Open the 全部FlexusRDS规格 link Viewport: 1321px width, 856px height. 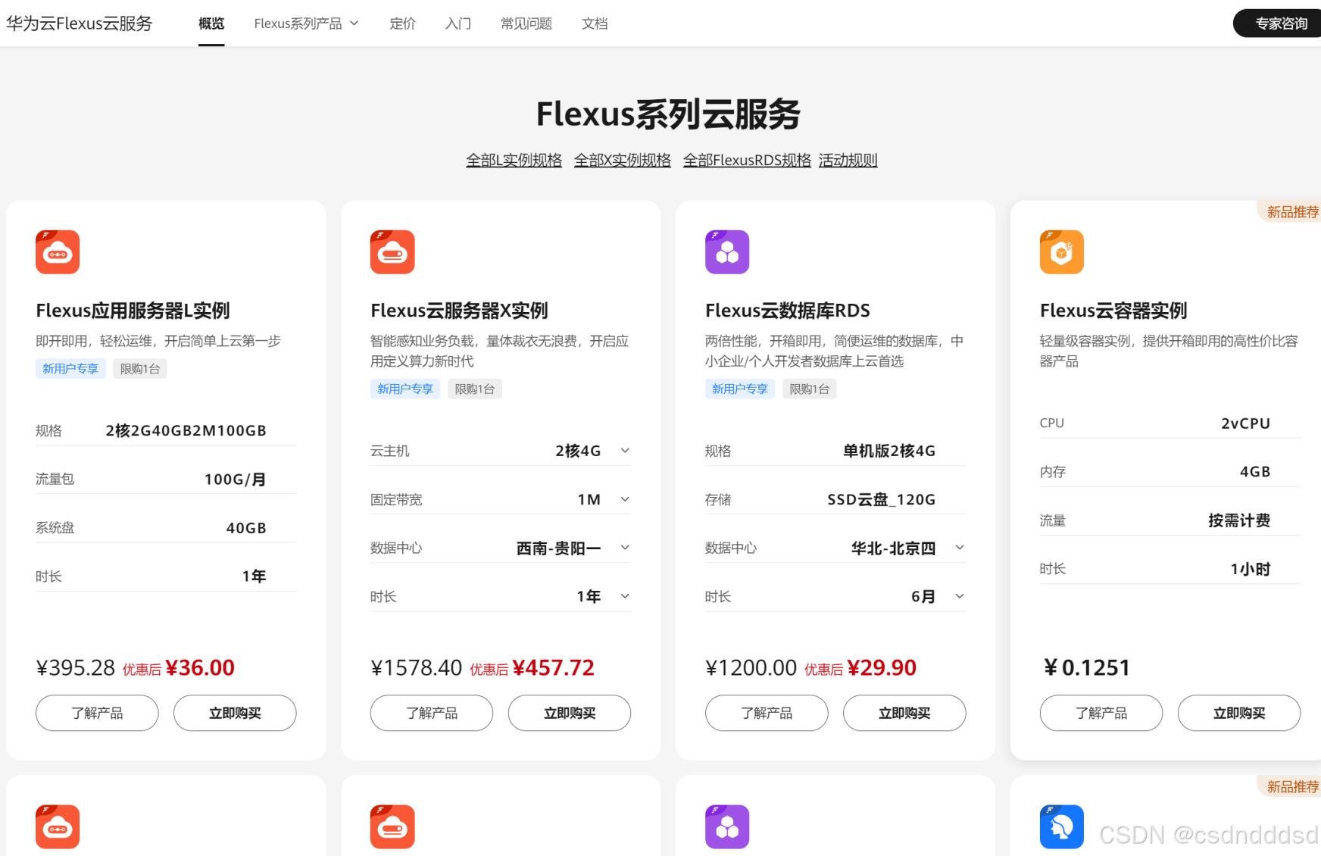coord(747,160)
